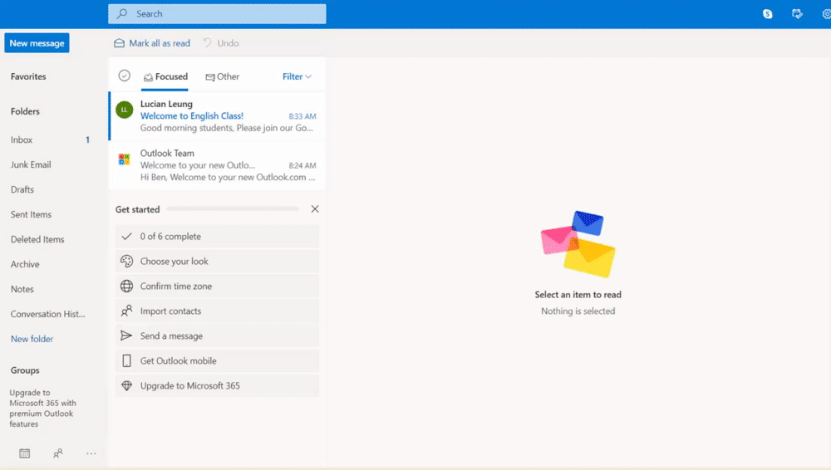Open the feedback chat icon in header
The image size is (831, 470).
(797, 14)
